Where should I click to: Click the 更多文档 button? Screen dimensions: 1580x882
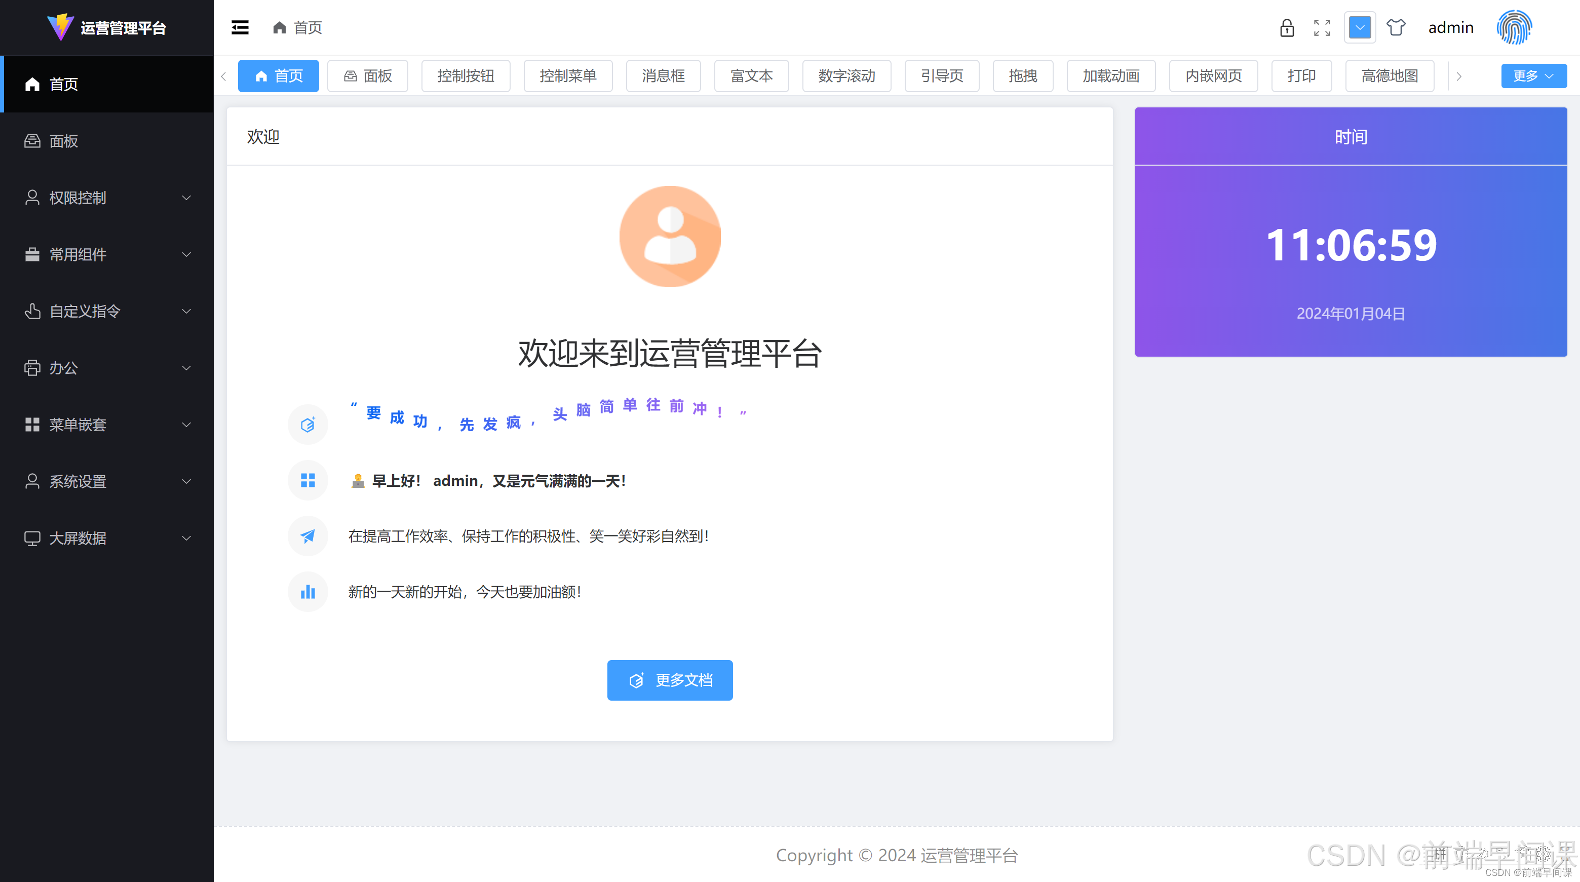(670, 680)
